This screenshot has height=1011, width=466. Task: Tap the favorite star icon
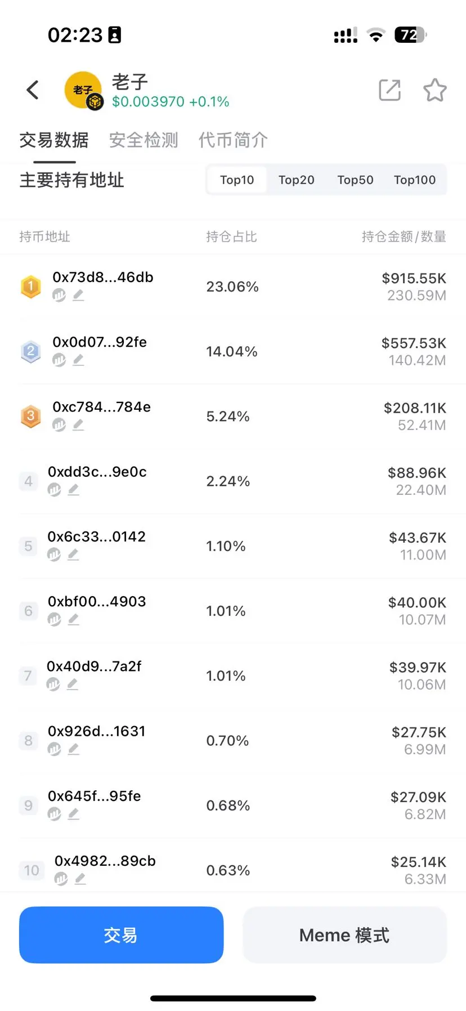[x=434, y=90]
